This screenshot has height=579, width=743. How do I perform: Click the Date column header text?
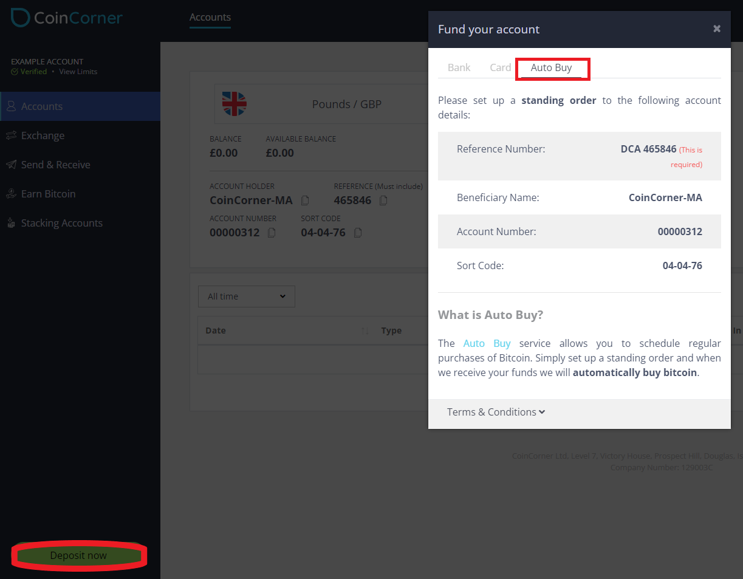[x=216, y=331]
